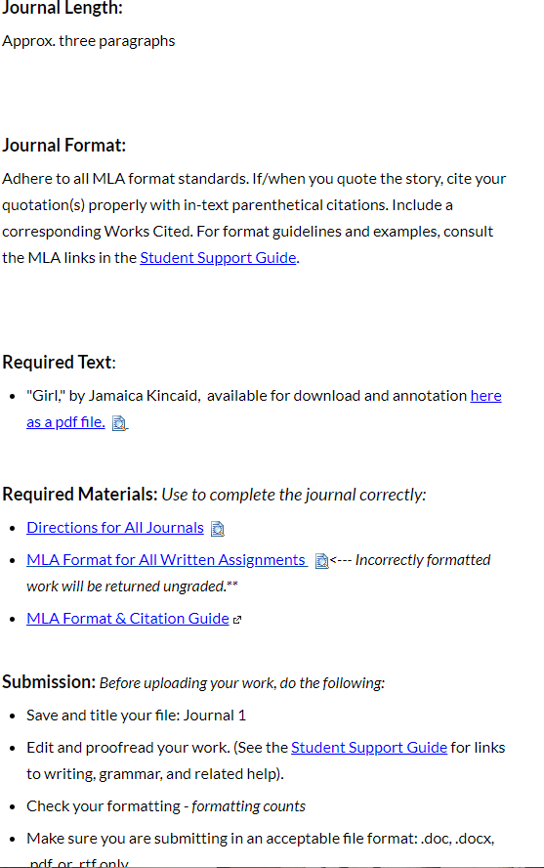Click the italic 'Incorrectly formatted' note

423,560
